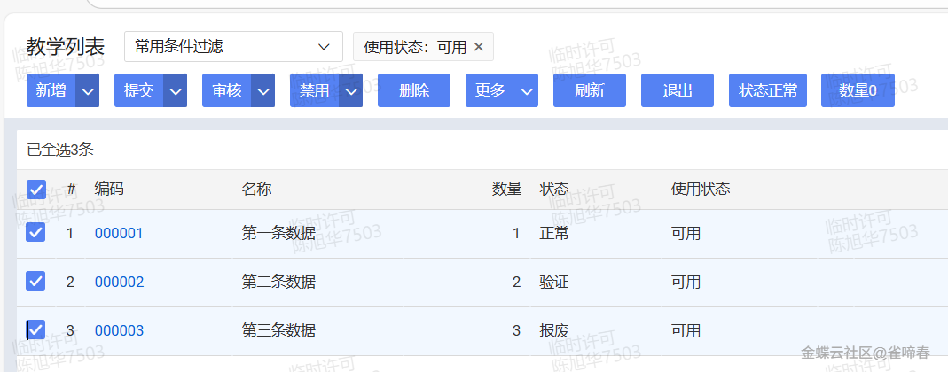Expand the 提交 button dropdown arrow
The image size is (948, 372).
(x=176, y=90)
